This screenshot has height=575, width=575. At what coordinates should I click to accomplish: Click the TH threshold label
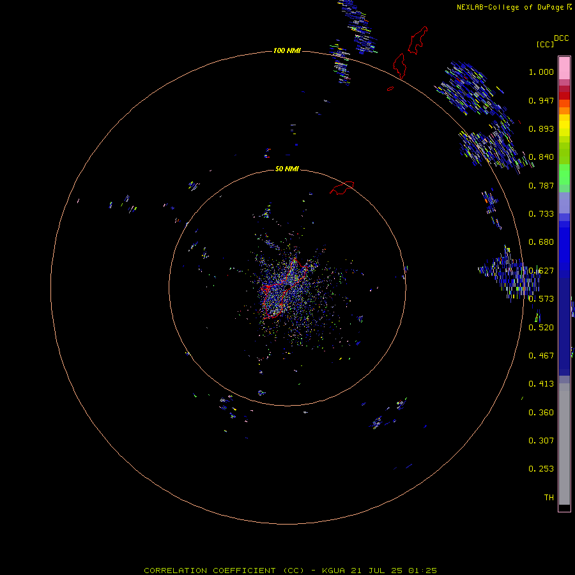click(x=549, y=497)
